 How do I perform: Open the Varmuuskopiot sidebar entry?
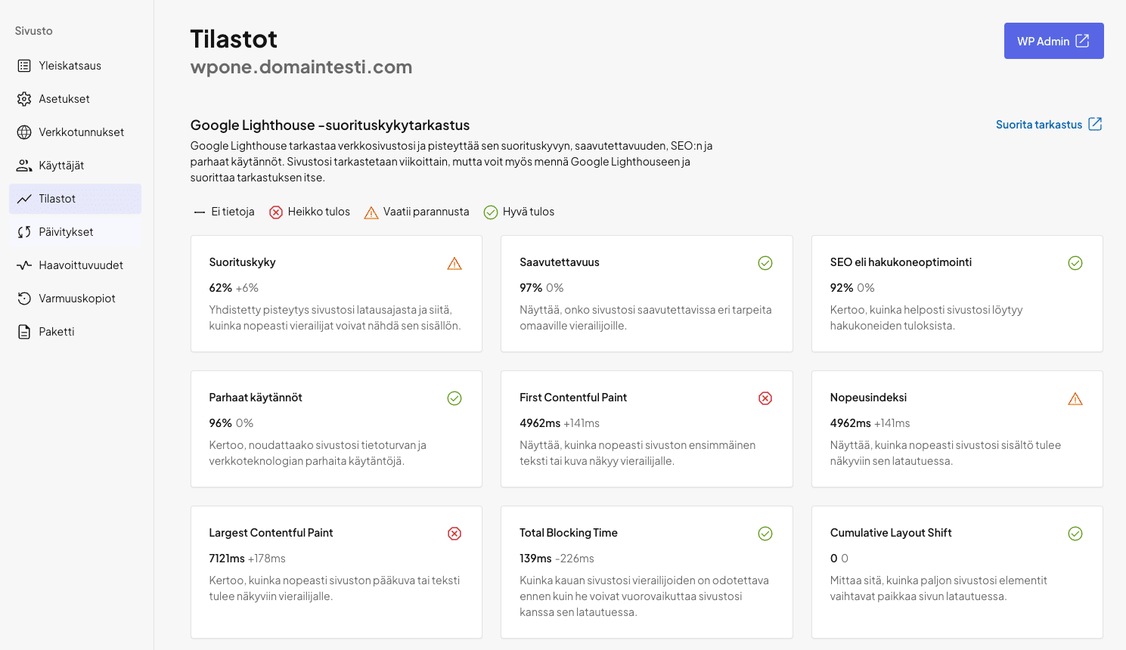tap(77, 299)
